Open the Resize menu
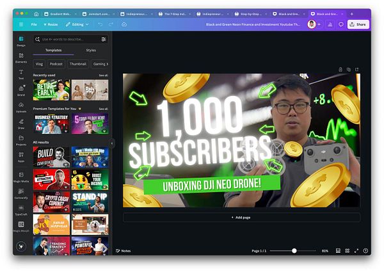The image size is (384, 272). tap(51, 24)
